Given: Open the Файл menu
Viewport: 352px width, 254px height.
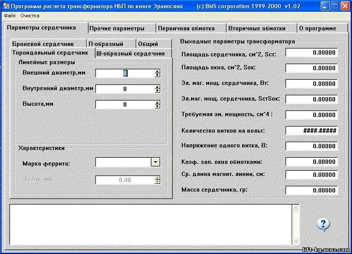Looking at the screenshot, I should coord(10,16).
